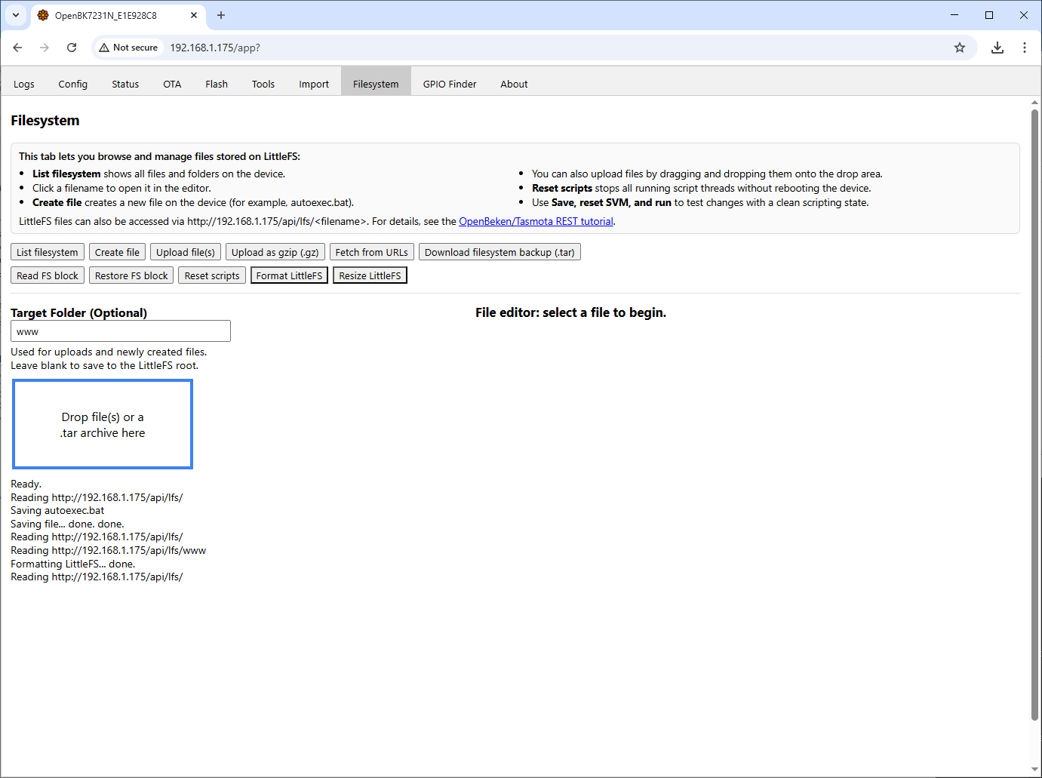Click the 'File editor: select a file to begin.' text
The image size is (1042, 778).
(571, 312)
